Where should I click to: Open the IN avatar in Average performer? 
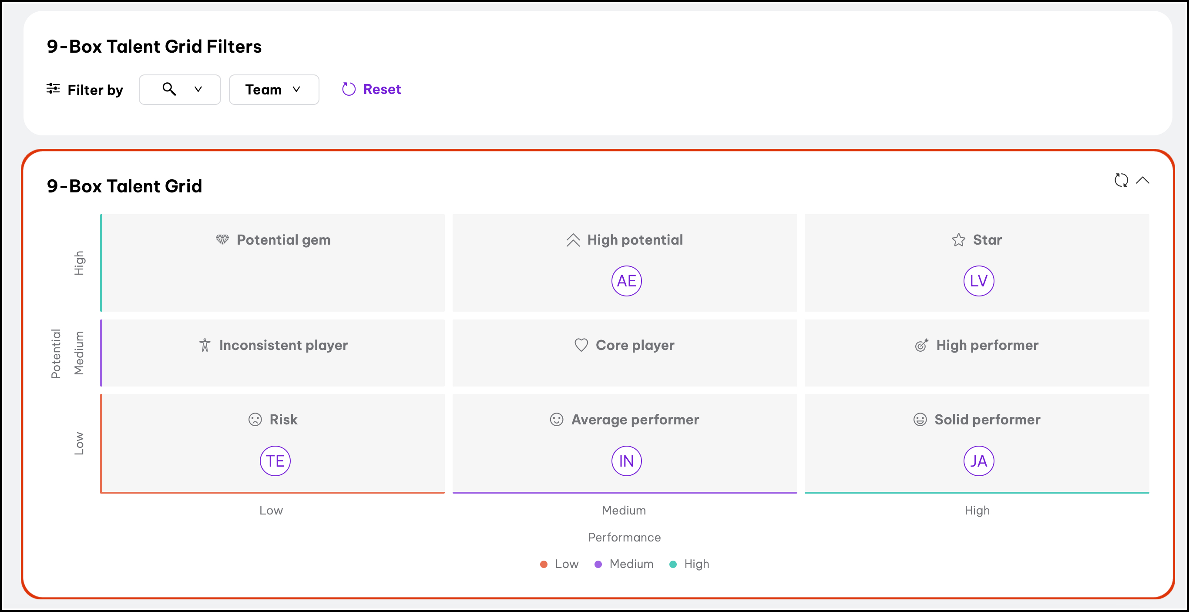coord(626,461)
